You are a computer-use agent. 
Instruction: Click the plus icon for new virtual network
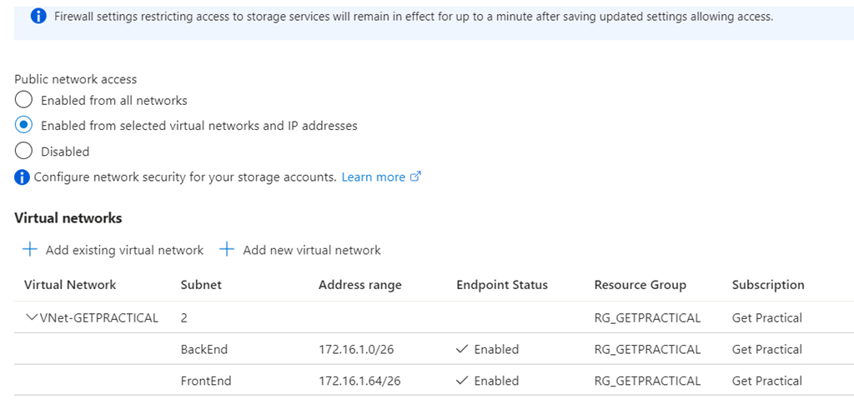227,250
